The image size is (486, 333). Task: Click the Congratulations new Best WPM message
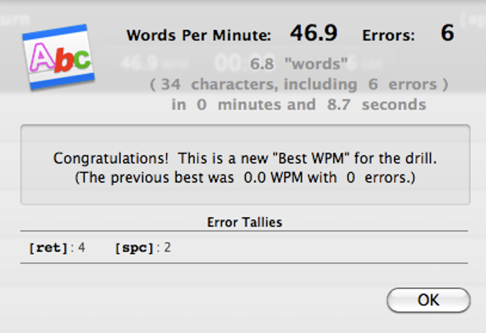pos(245,159)
